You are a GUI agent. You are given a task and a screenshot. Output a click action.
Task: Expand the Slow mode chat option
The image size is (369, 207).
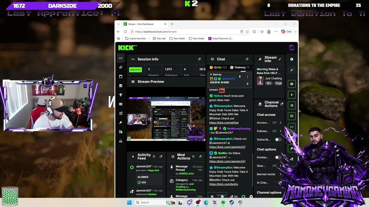coord(280,166)
